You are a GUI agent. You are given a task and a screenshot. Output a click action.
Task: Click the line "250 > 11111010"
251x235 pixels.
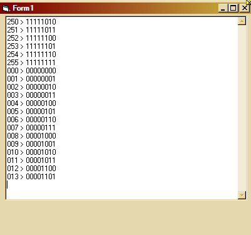[31, 22]
